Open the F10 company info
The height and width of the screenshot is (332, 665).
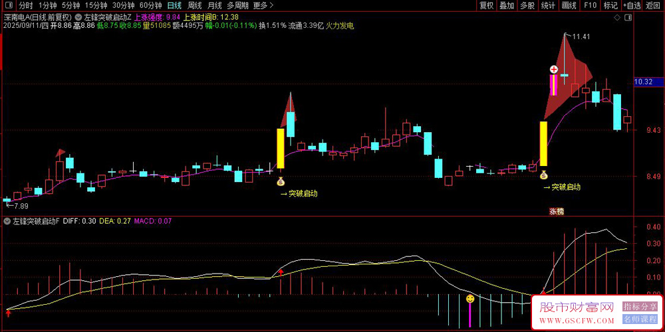pos(590,5)
